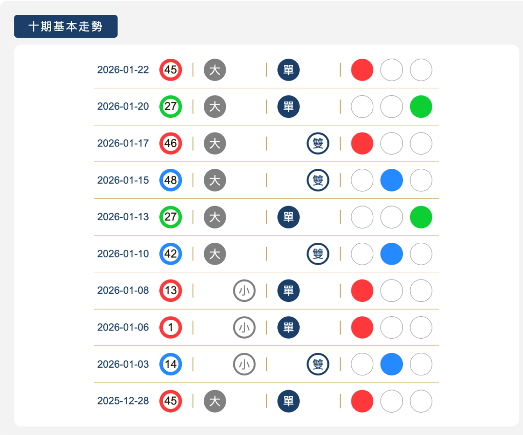Screen dimensions: 523x435
Task: Click the blue ball numbered 14
Action: coord(171,364)
